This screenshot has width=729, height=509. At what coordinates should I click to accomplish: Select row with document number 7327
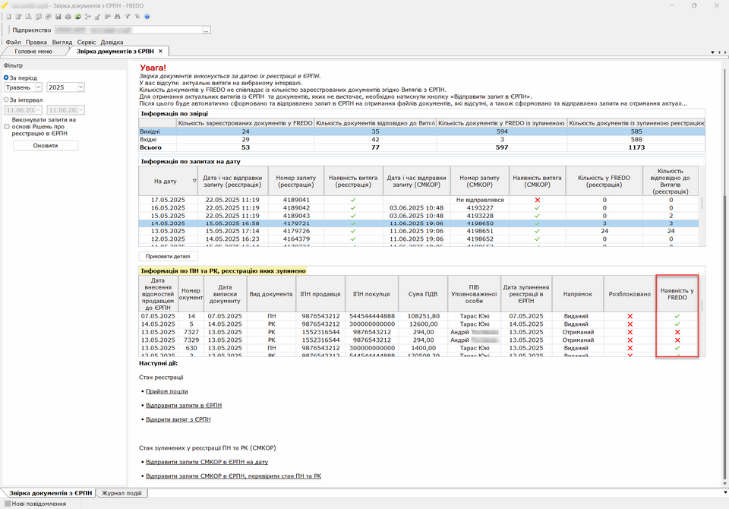point(419,332)
